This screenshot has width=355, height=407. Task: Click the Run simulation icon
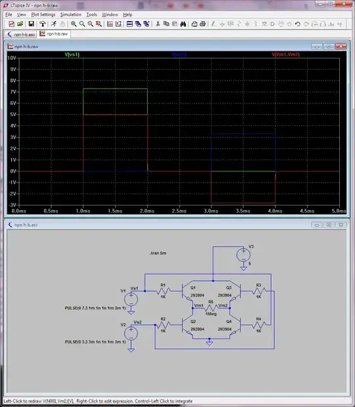54,24
